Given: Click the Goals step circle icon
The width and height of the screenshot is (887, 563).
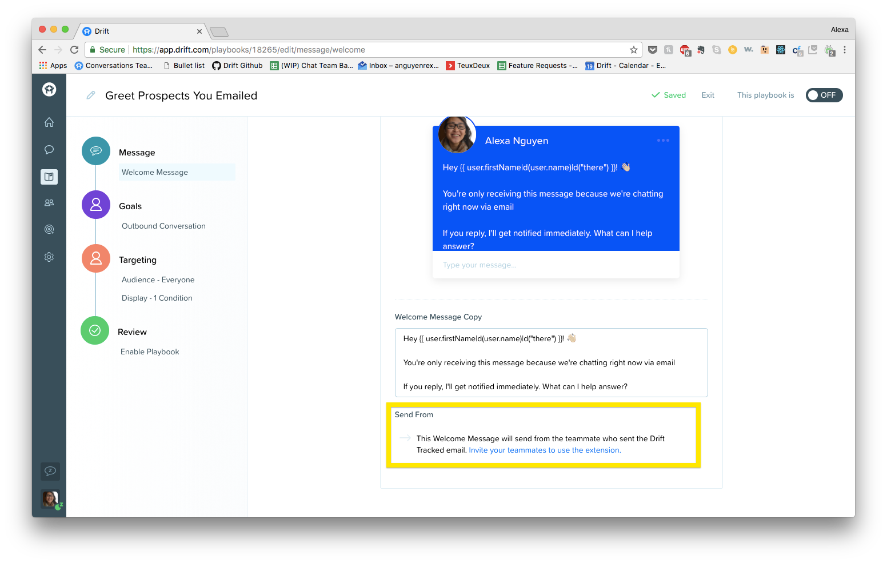Looking at the screenshot, I should pos(96,205).
